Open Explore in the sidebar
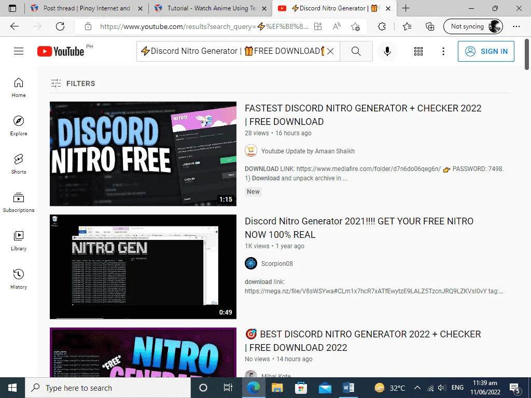 (19, 125)
